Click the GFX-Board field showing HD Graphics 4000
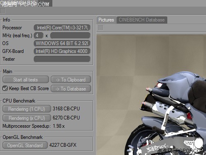This screenshot has height=155, width=206. [62, 51]
